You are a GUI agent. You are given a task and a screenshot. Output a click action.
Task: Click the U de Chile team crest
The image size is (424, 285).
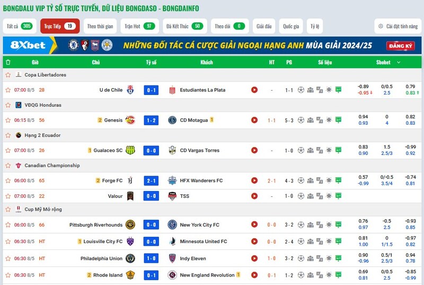tap(130, 90)
